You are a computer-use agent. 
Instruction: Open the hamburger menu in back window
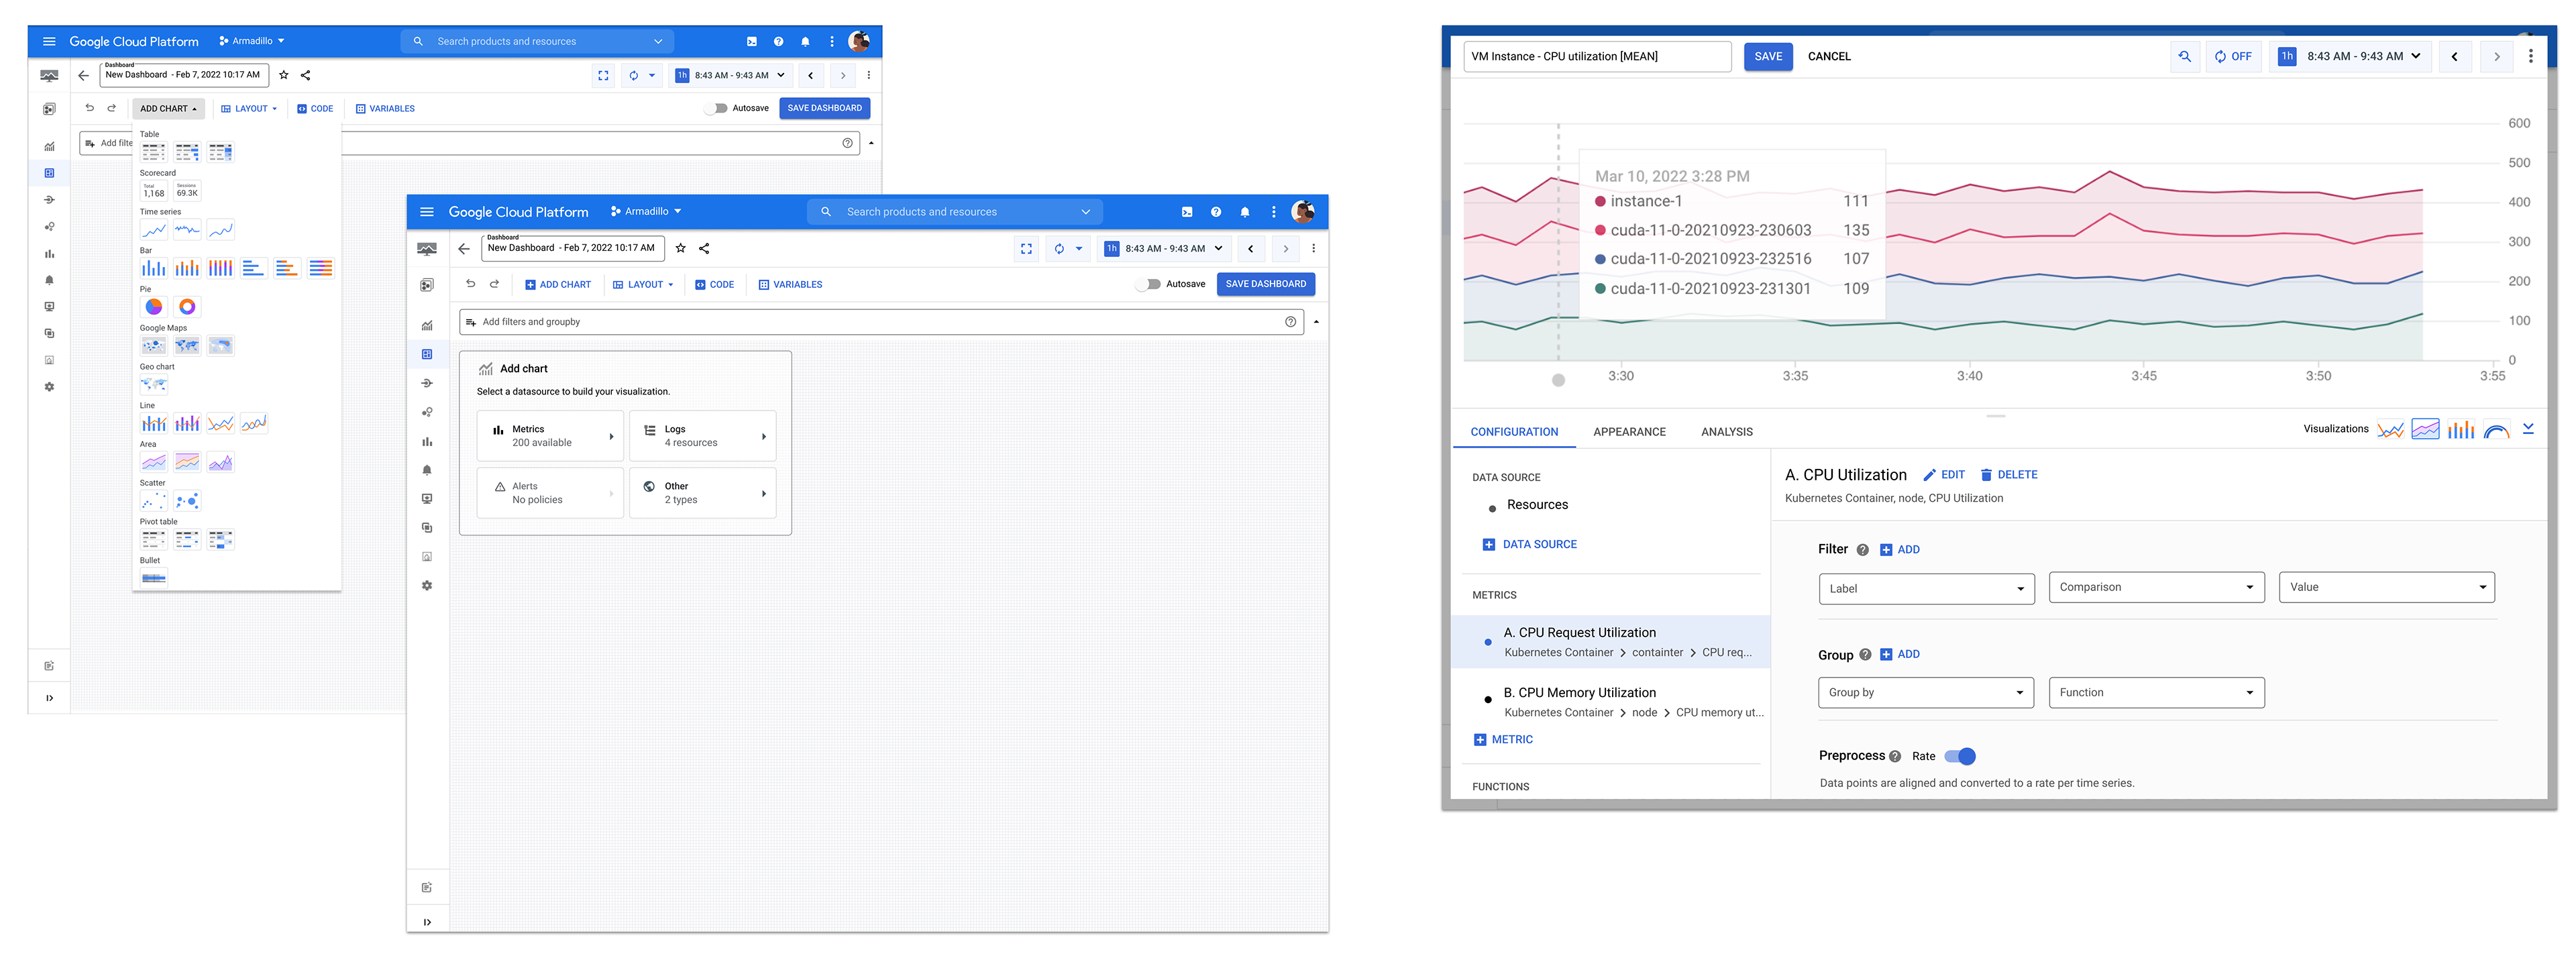coord(49,41)
